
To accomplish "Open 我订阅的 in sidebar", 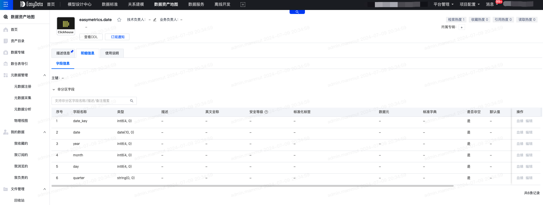I will pos(21,155).
